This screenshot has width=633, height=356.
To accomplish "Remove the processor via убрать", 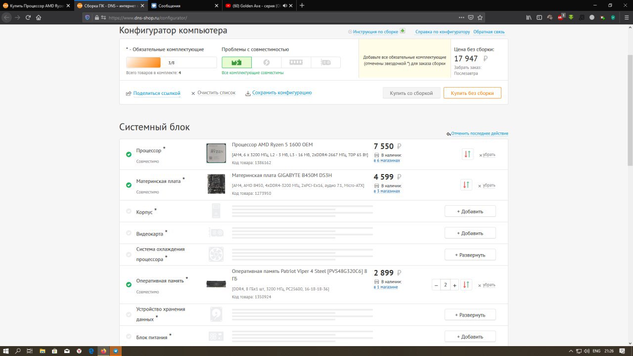I will 487,155.
